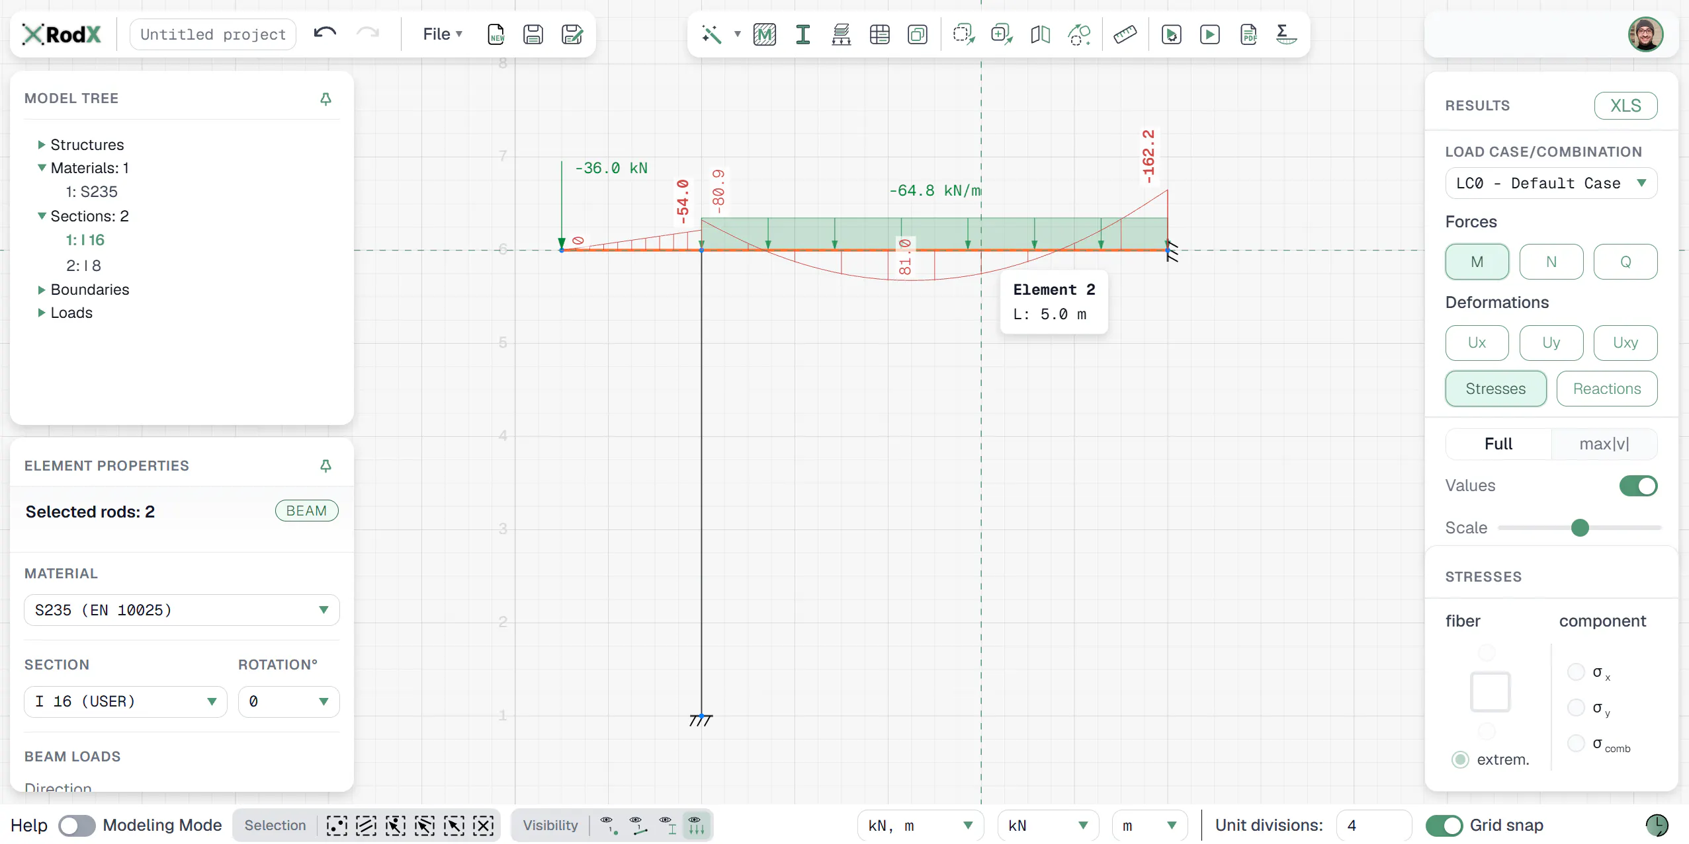Image resolution: width=1689 pixels, height=844 pixels.
Task: Open the File menu
Action: pyautogui.click(x=442, y=34)
